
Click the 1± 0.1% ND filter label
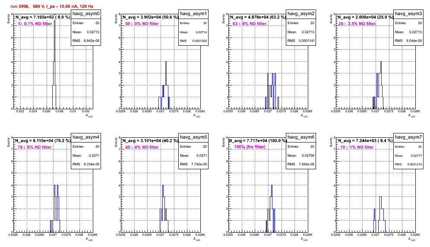[35, 24]
